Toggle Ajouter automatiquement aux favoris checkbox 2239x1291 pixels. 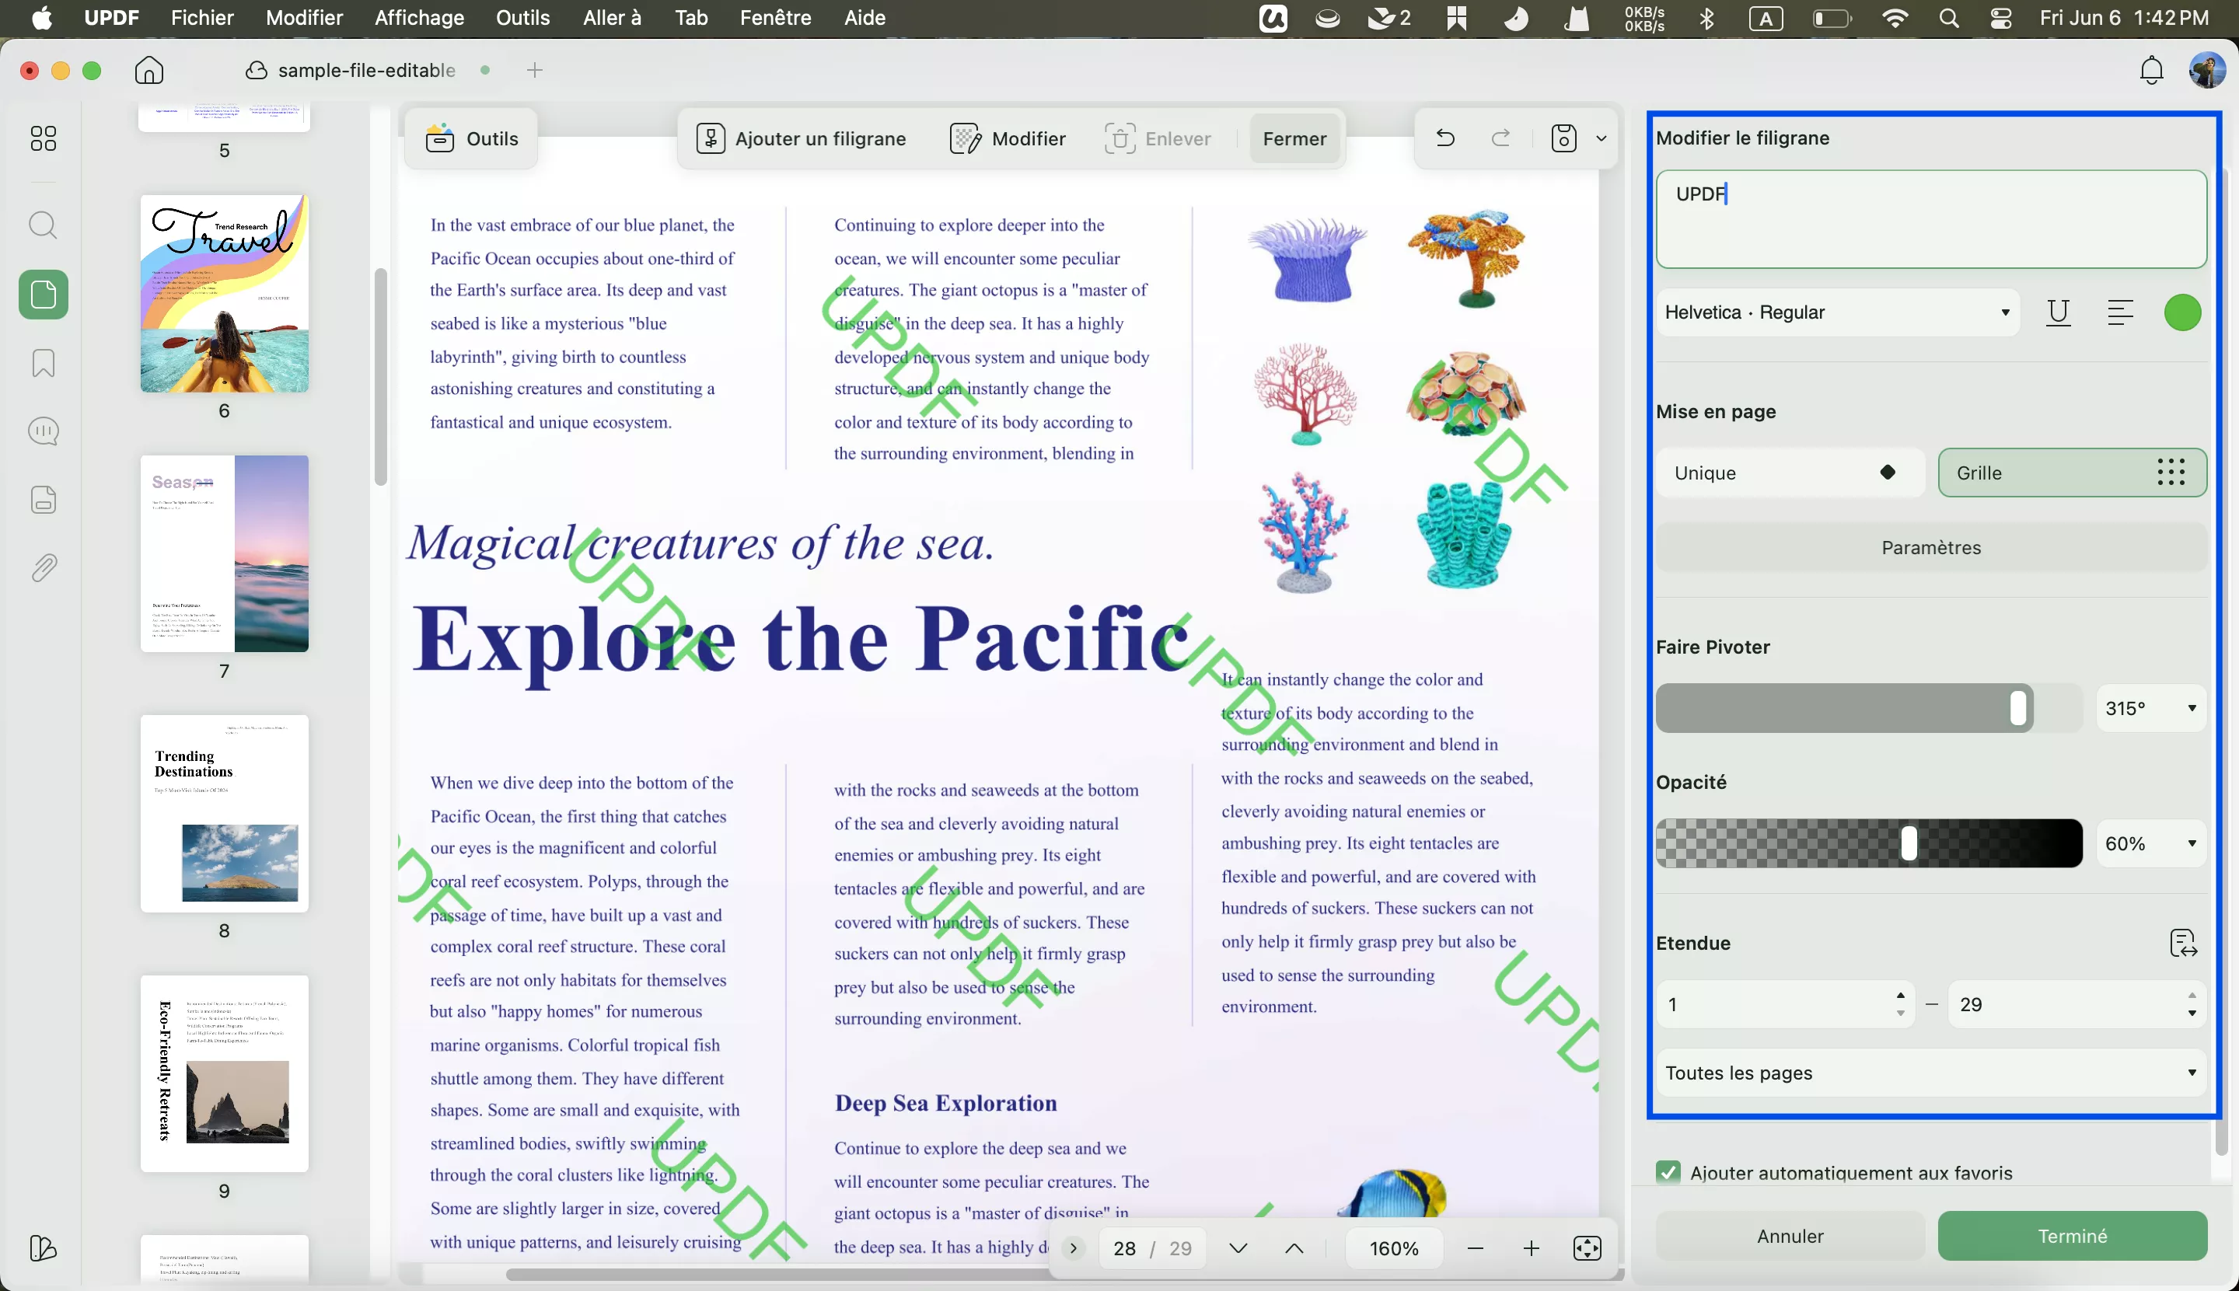click(x=1669, y=1173)
